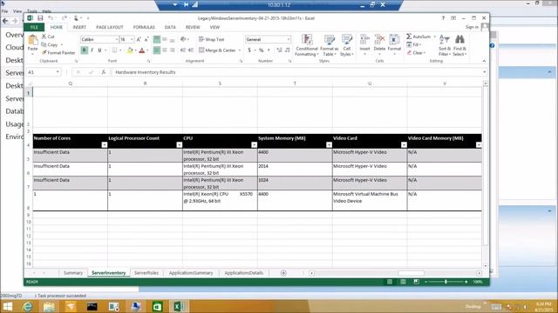Image resolution: width=558 pixels, height=313 pixels.
Task: Click the Name Box showing A1
Action: [x=43, y=72]
